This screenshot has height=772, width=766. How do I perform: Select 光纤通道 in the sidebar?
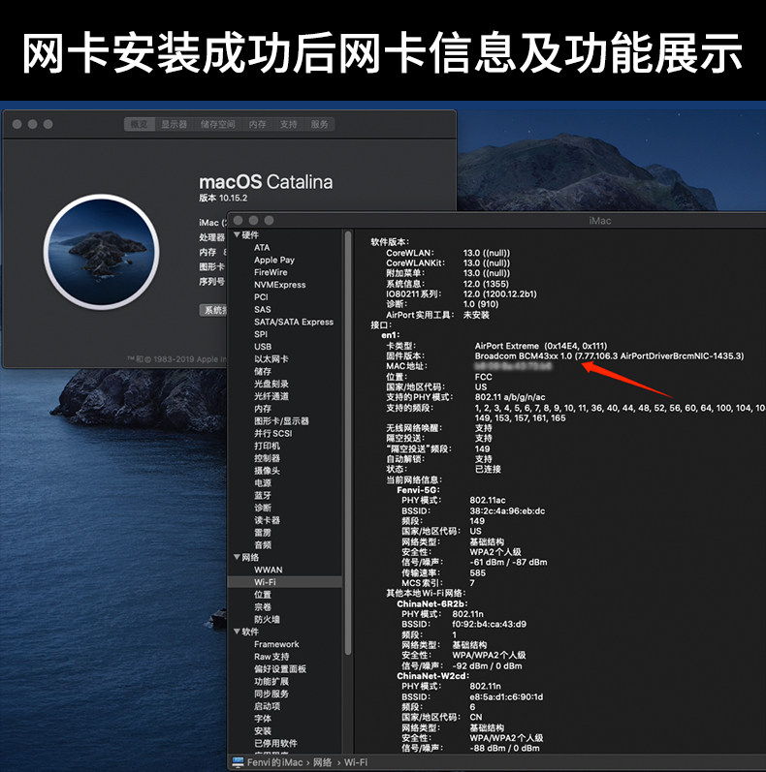[271, 396]
